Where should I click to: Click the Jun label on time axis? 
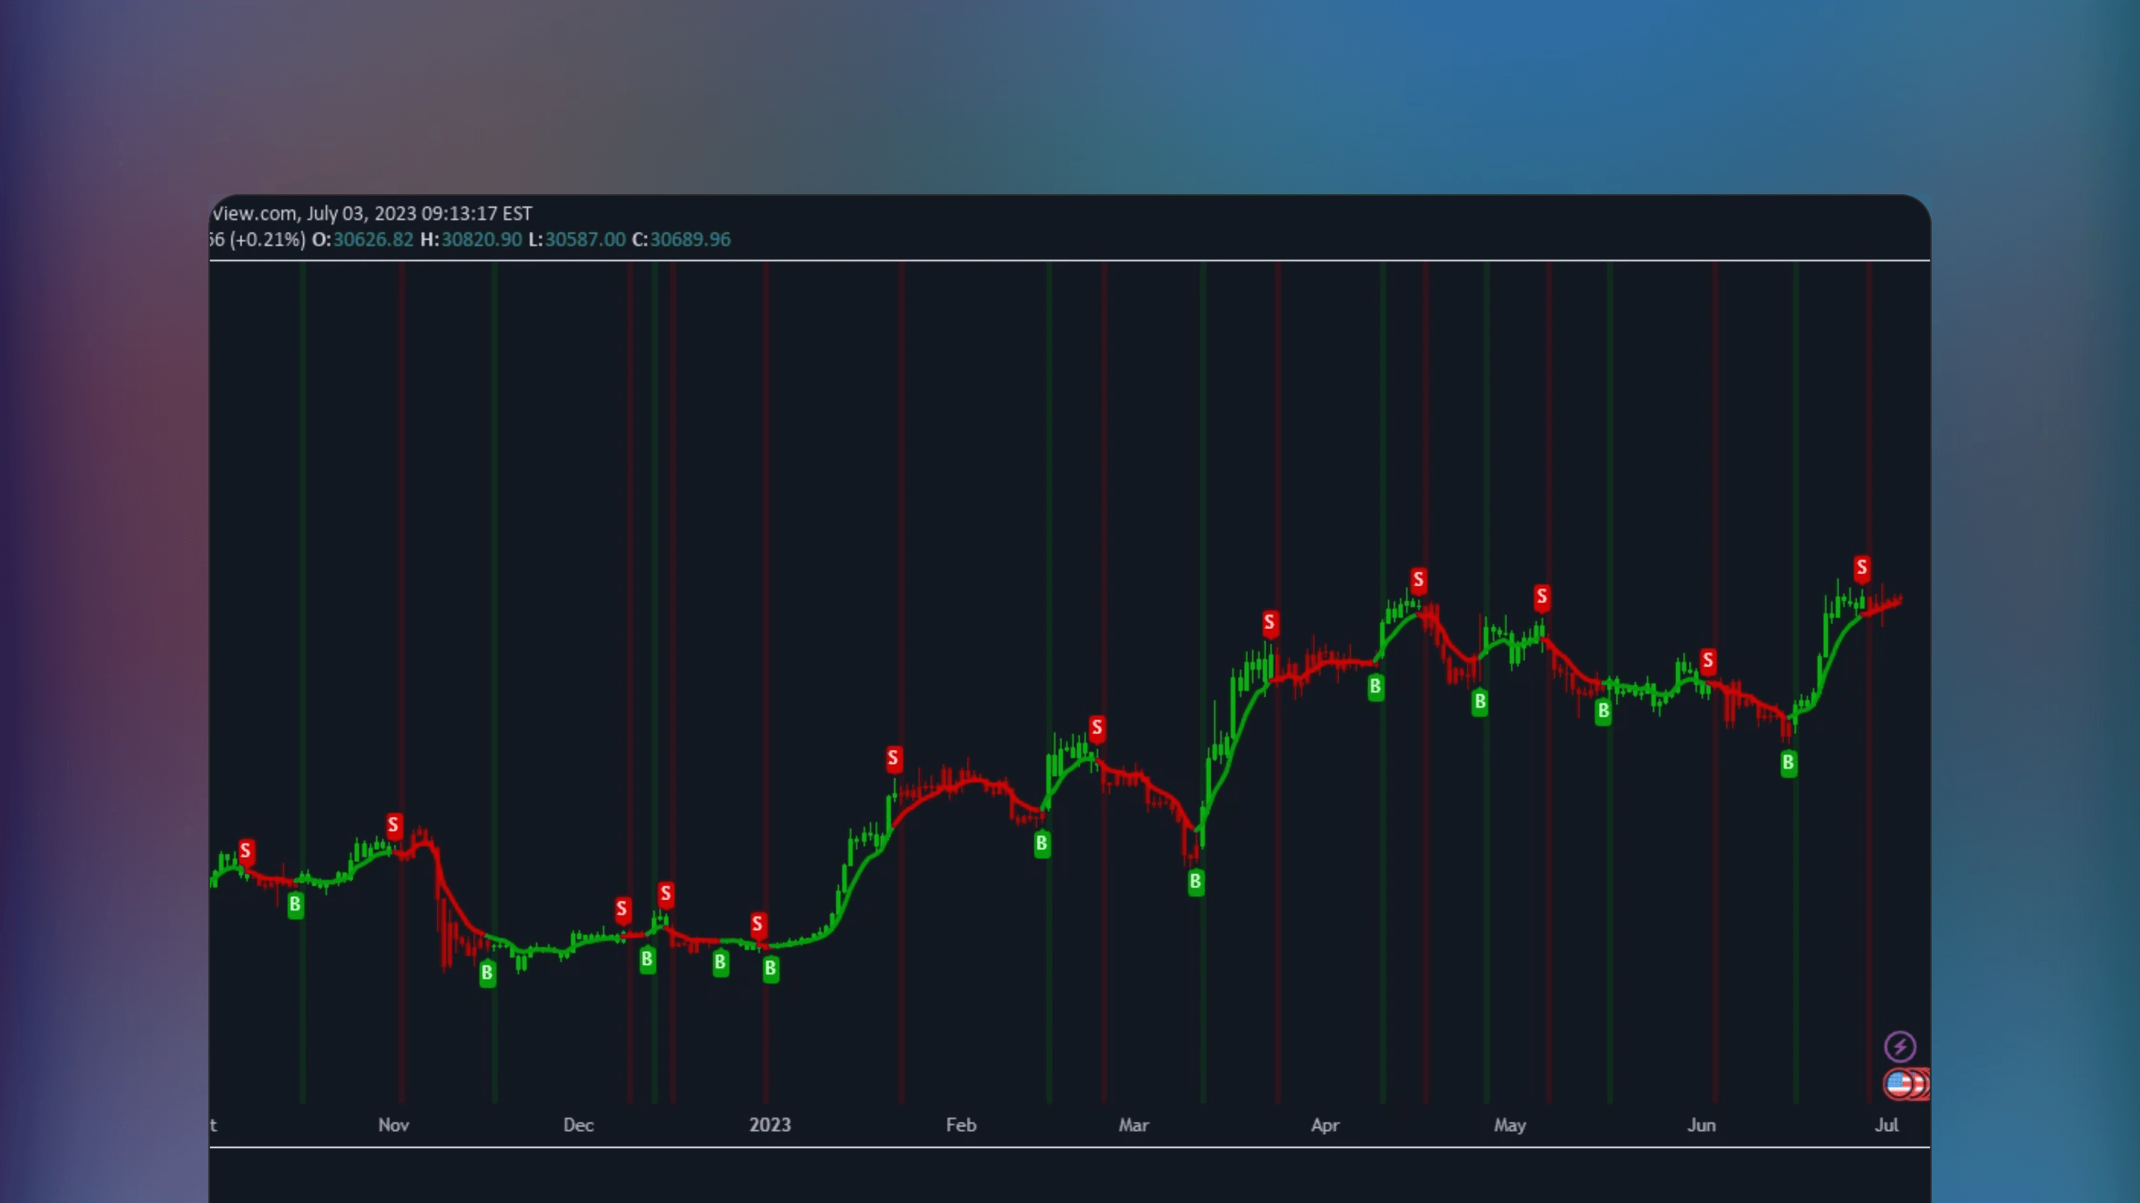pos(1701,1125)
